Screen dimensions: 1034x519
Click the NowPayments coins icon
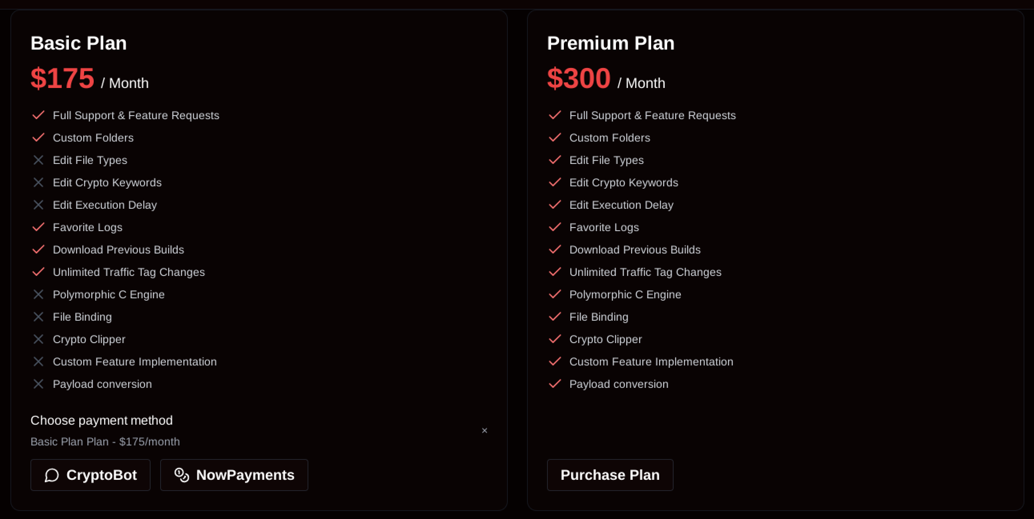tap(181, 475)
